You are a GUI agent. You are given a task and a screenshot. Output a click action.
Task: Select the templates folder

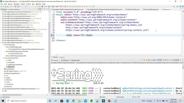[11, 62]
